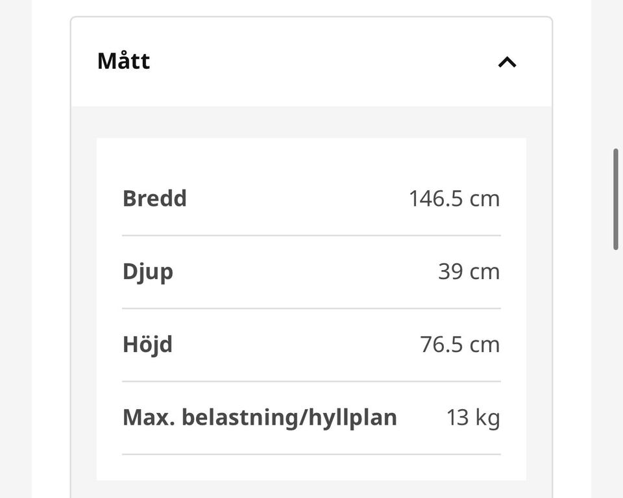Click blank space in the Djup row
The image size is (623, 498).
pyautogui.click(x=305, y=272)
